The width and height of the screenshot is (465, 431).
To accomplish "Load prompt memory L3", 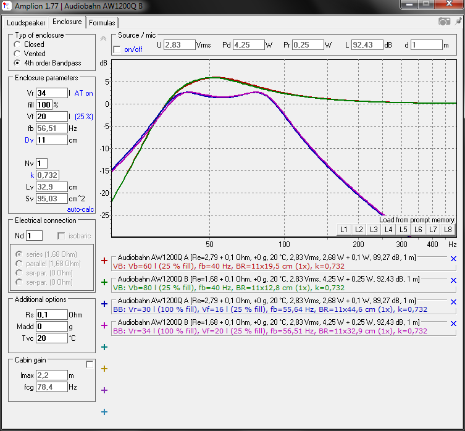I will (374, 230).
